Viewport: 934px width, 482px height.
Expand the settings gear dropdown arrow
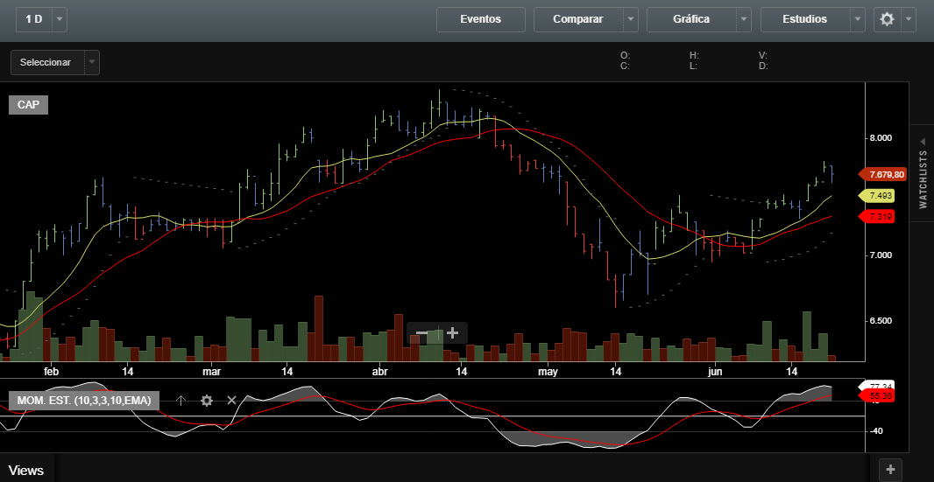909,19
